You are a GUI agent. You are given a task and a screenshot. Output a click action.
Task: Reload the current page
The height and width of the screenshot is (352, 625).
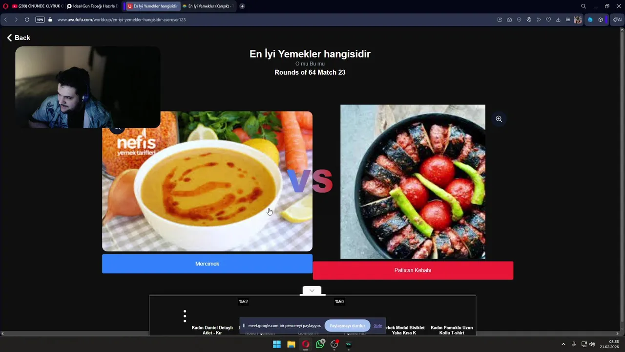27,20
